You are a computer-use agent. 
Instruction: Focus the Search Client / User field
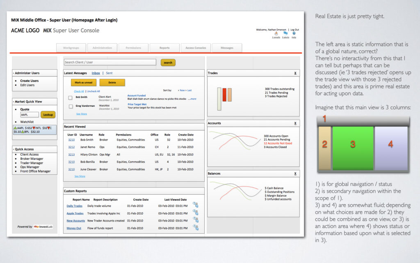pos(110,62)
